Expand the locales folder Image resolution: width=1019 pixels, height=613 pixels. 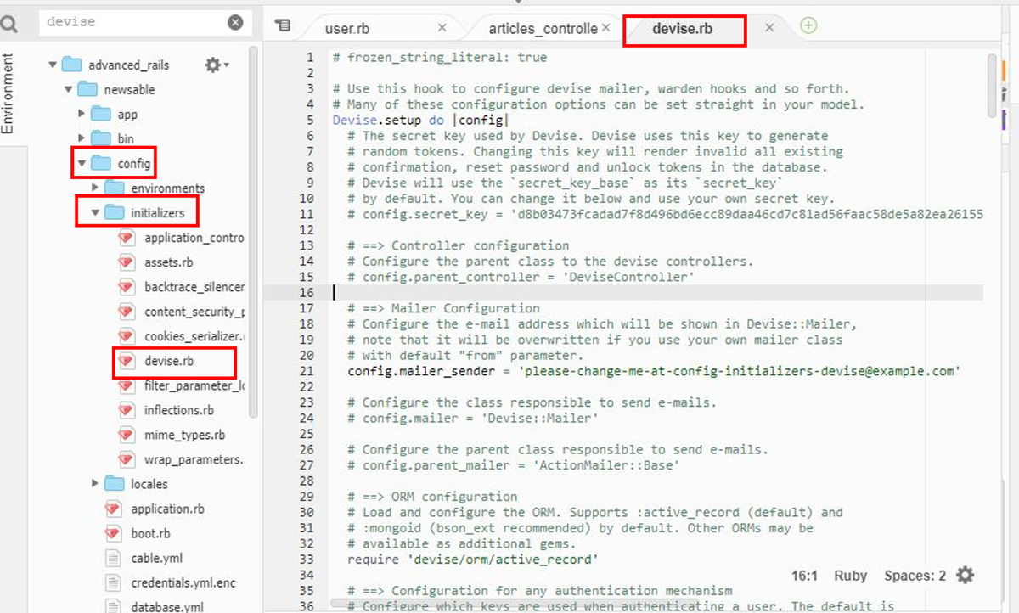point(96,484)
